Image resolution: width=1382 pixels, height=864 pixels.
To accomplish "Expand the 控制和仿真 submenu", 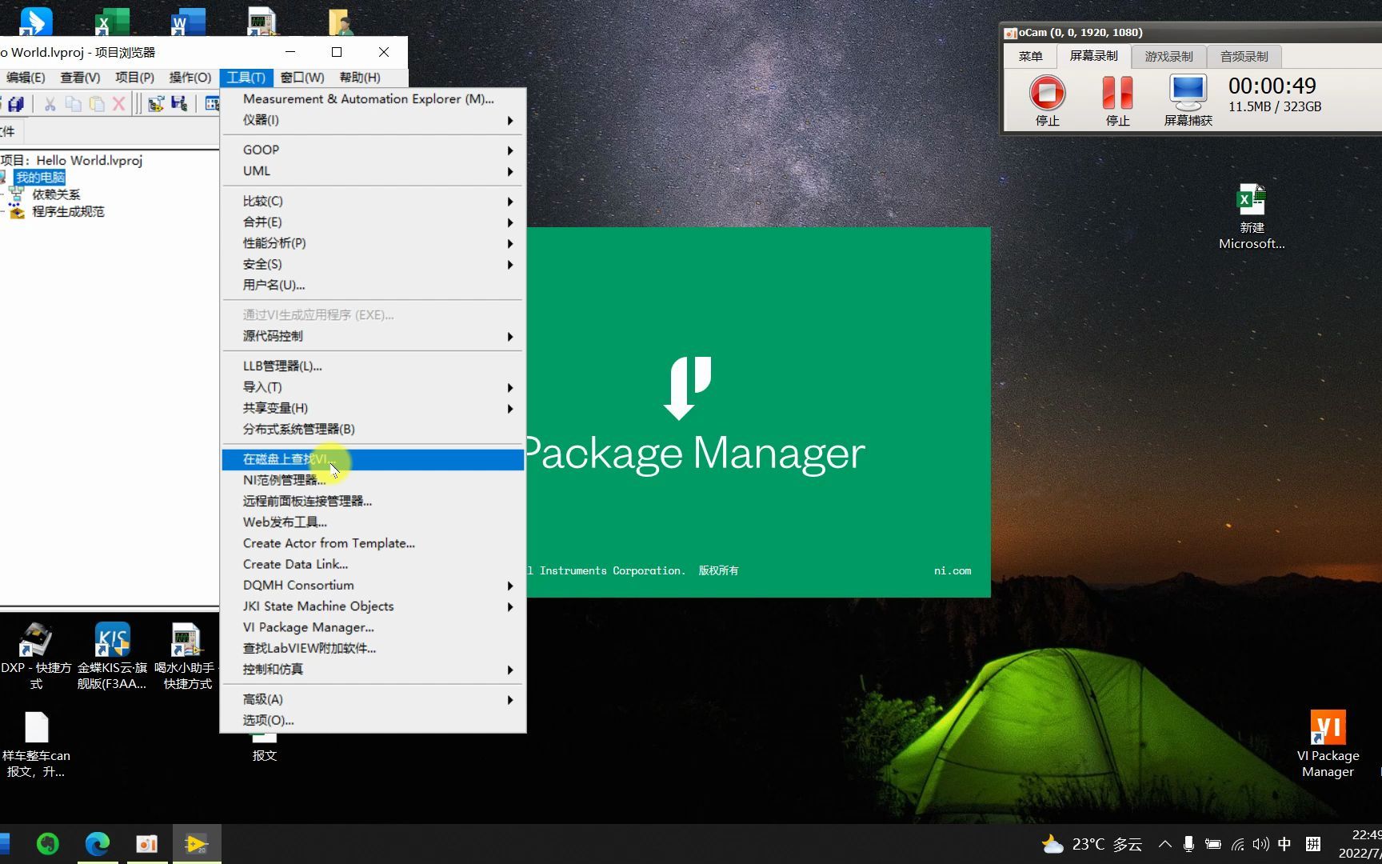I will click(x=373, y=670).
